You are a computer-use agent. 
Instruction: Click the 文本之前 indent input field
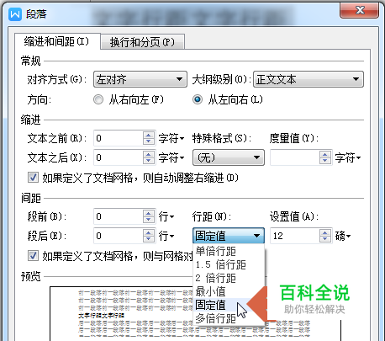tap(118, 138)
